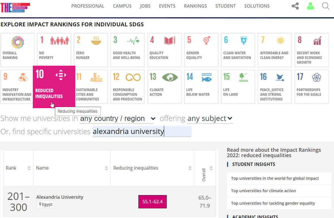Select the SDG 1 No Poverty tile
Image resolution: width=334 pixels, height=218 pixels.
pyautogui.click(x=54, y=50)
